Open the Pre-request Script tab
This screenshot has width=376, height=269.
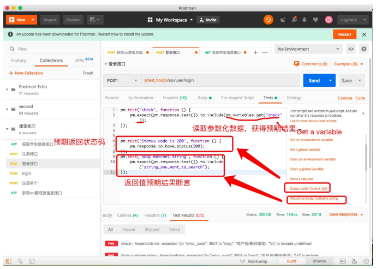point(237,98)
